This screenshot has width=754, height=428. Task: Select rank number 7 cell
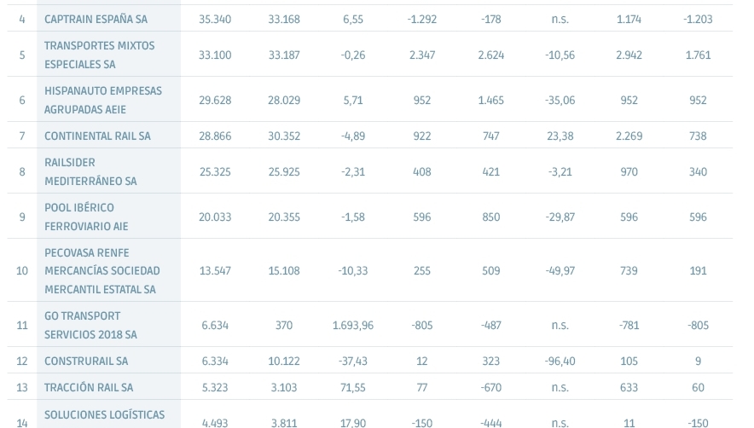(x=22, y=136)
